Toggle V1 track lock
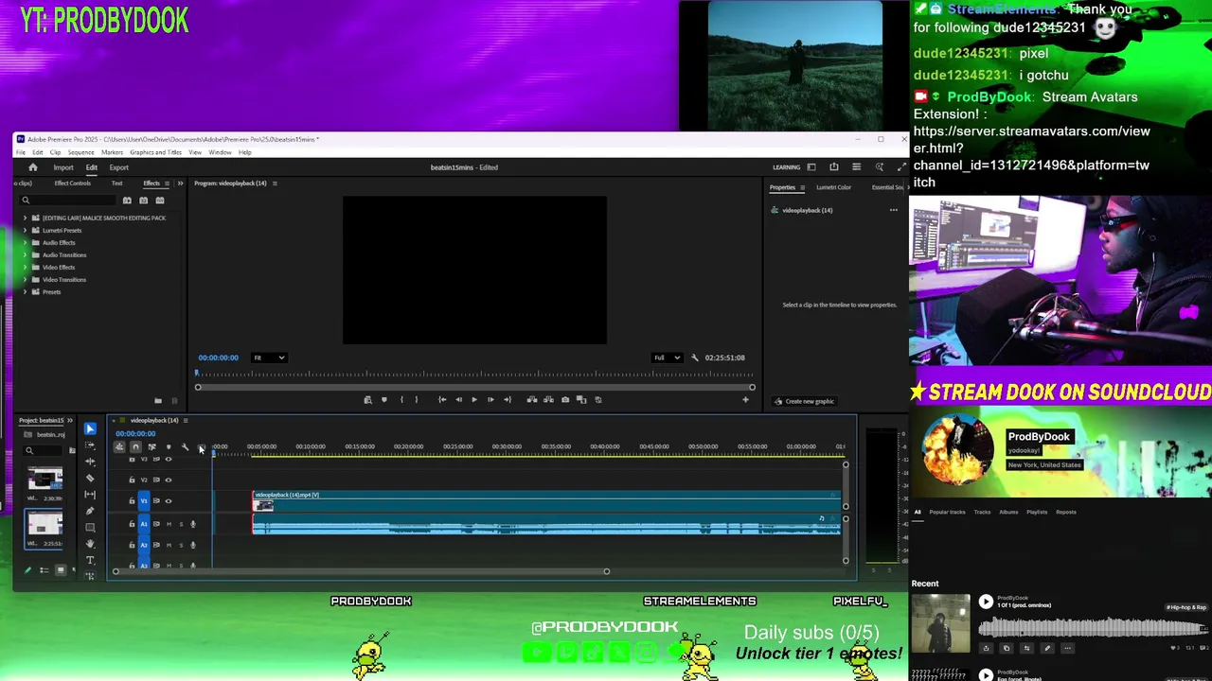1212x681 pixels. (x=132, y=501)
